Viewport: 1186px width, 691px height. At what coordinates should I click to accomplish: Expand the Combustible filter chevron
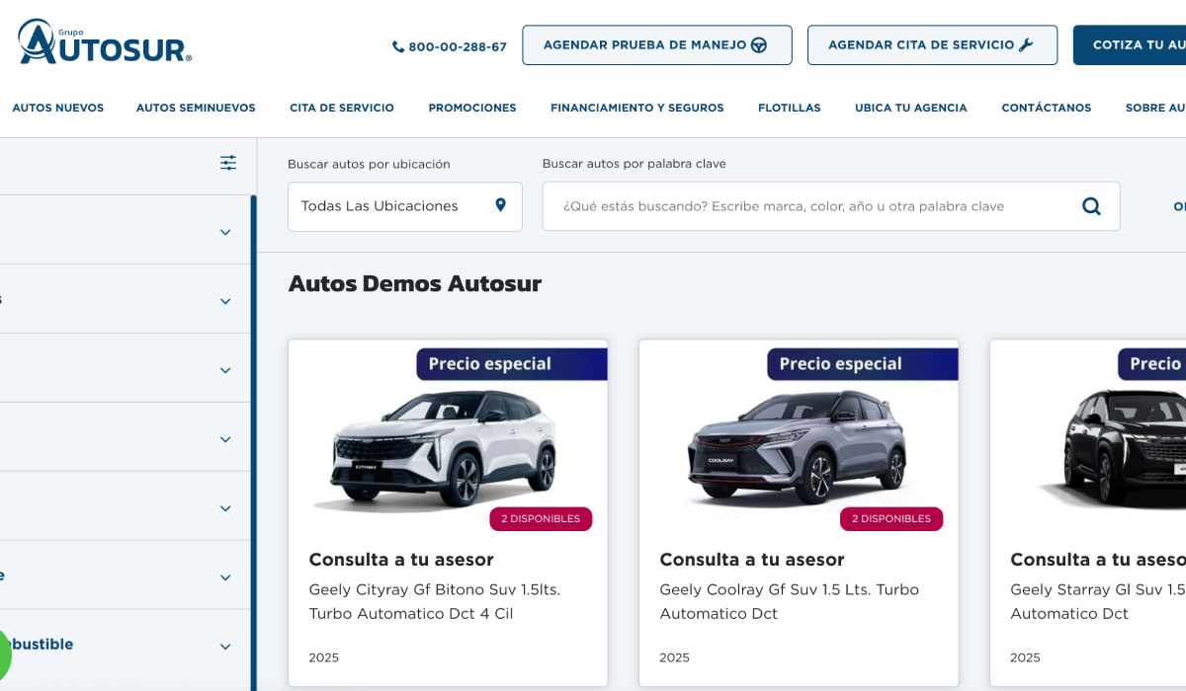[225, 647]
